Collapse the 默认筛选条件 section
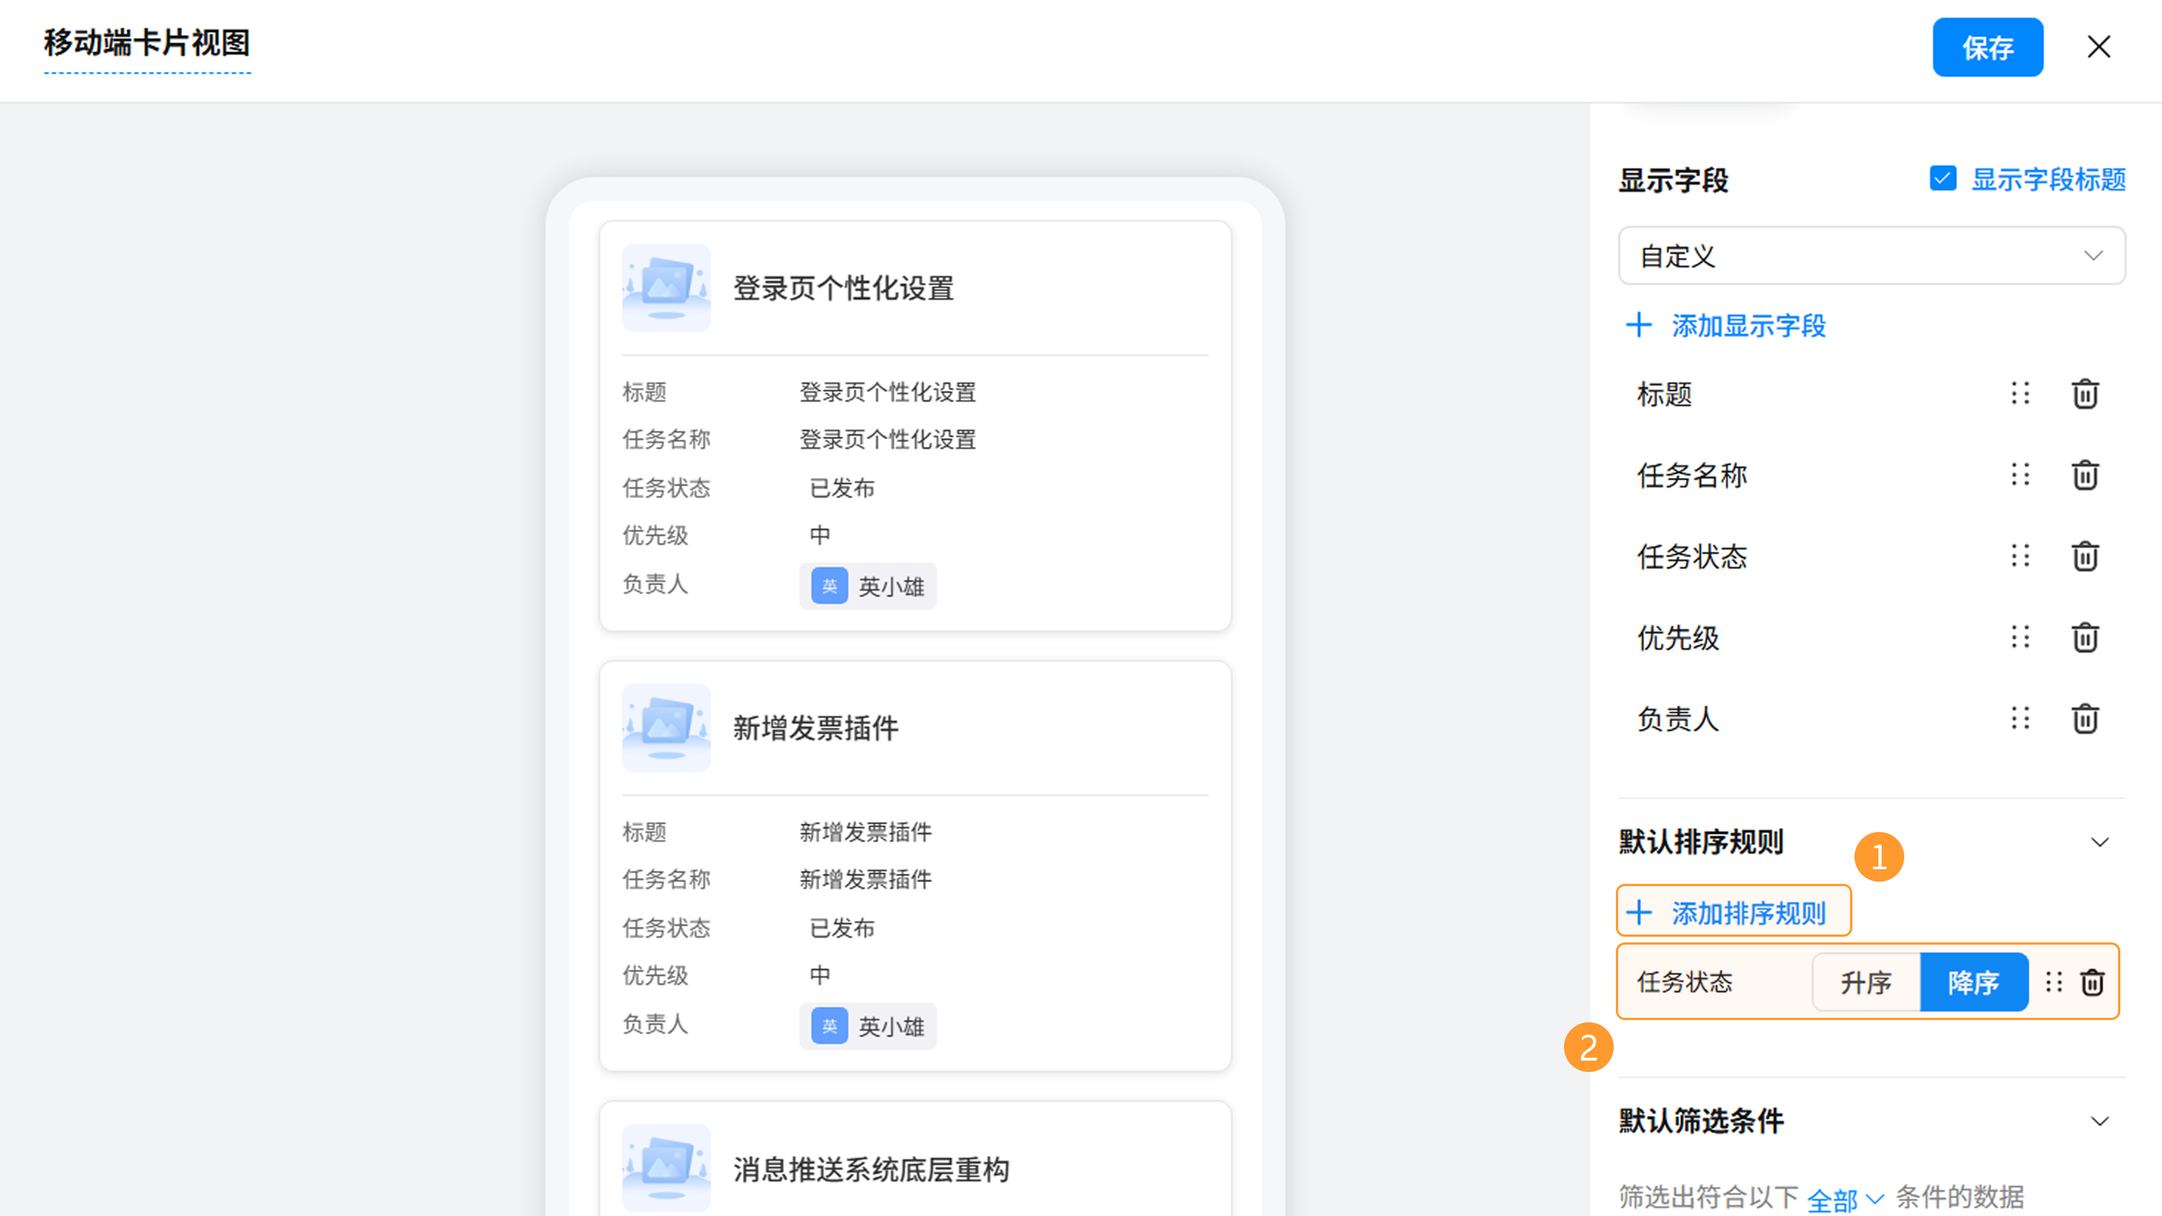 click(x=2100, y=1121)
